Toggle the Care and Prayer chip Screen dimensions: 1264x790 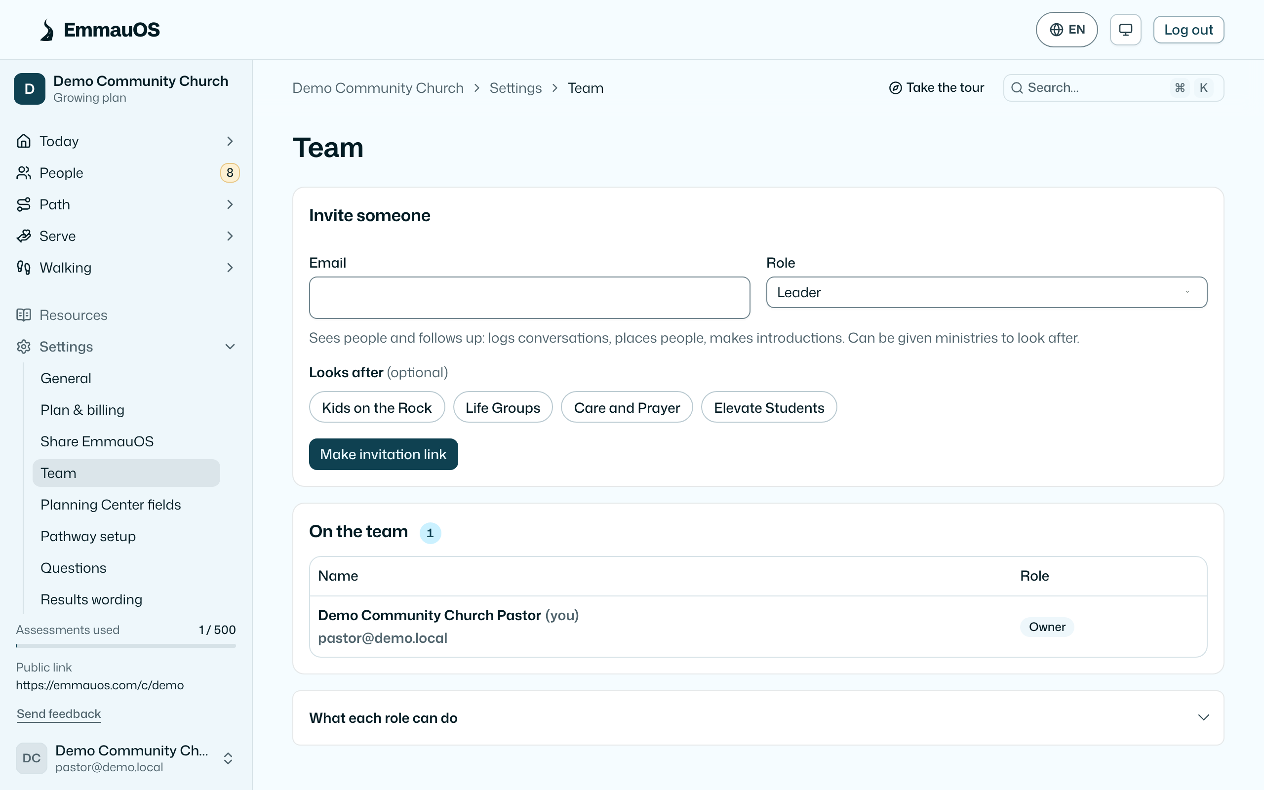coord(627,407)
